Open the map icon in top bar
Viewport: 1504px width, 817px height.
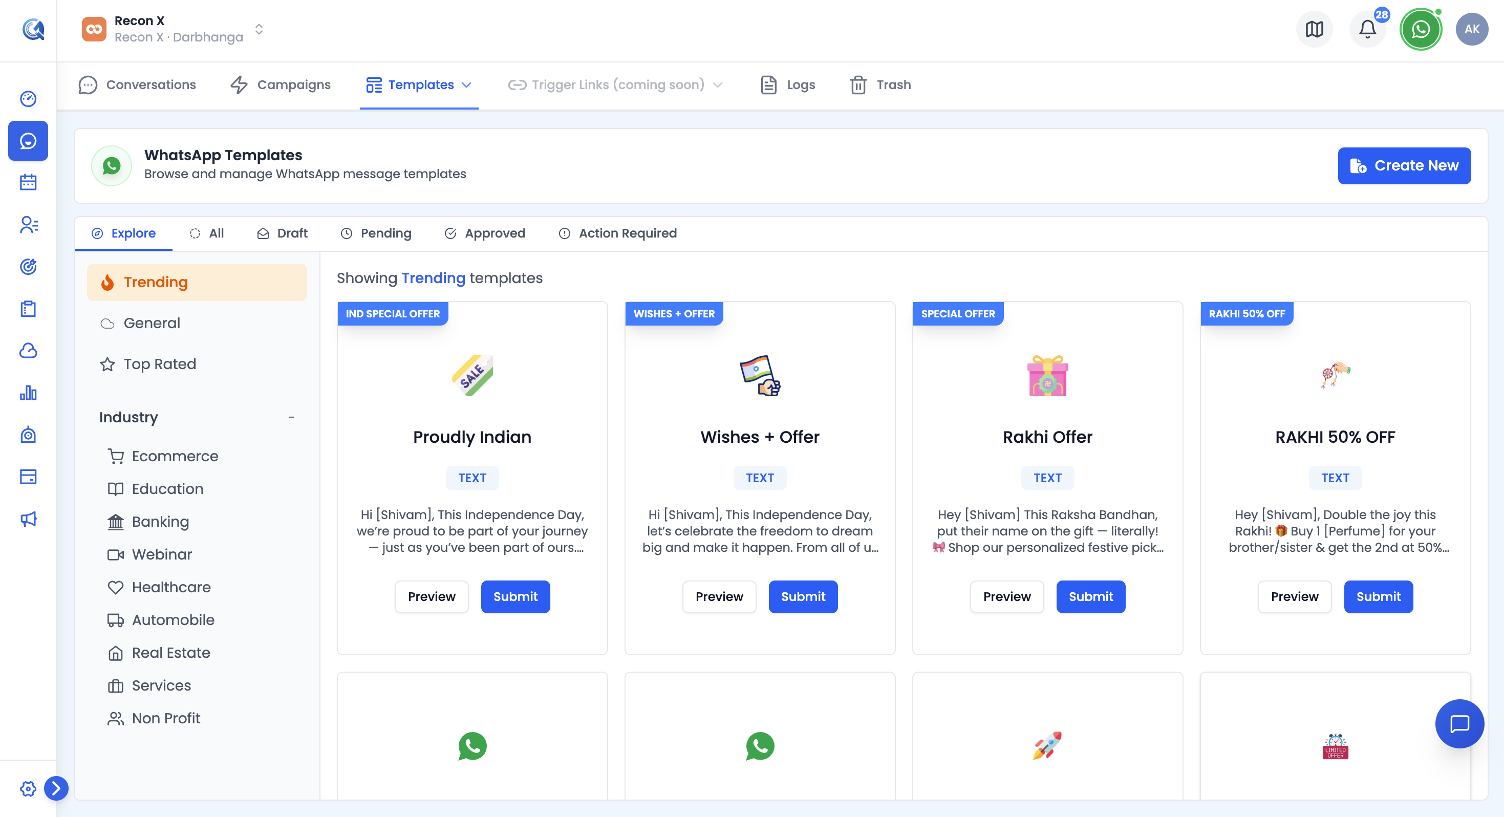1314,29
